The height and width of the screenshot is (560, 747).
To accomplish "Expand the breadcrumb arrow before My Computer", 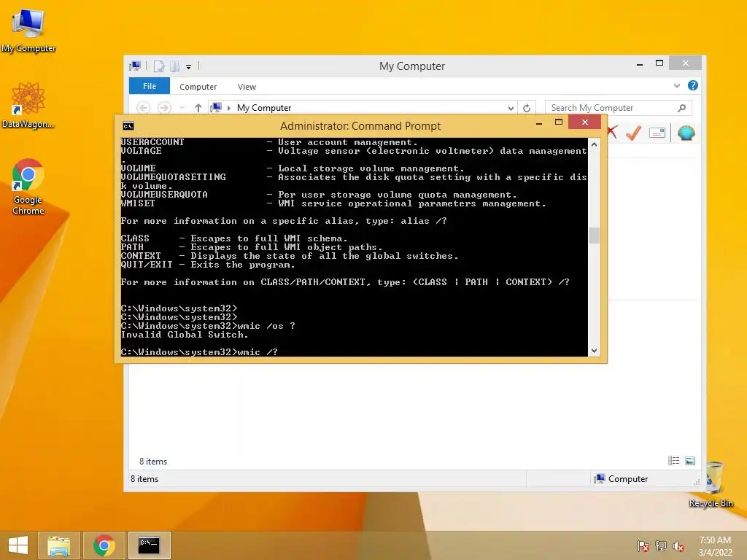I will click(x=228, y=108).
